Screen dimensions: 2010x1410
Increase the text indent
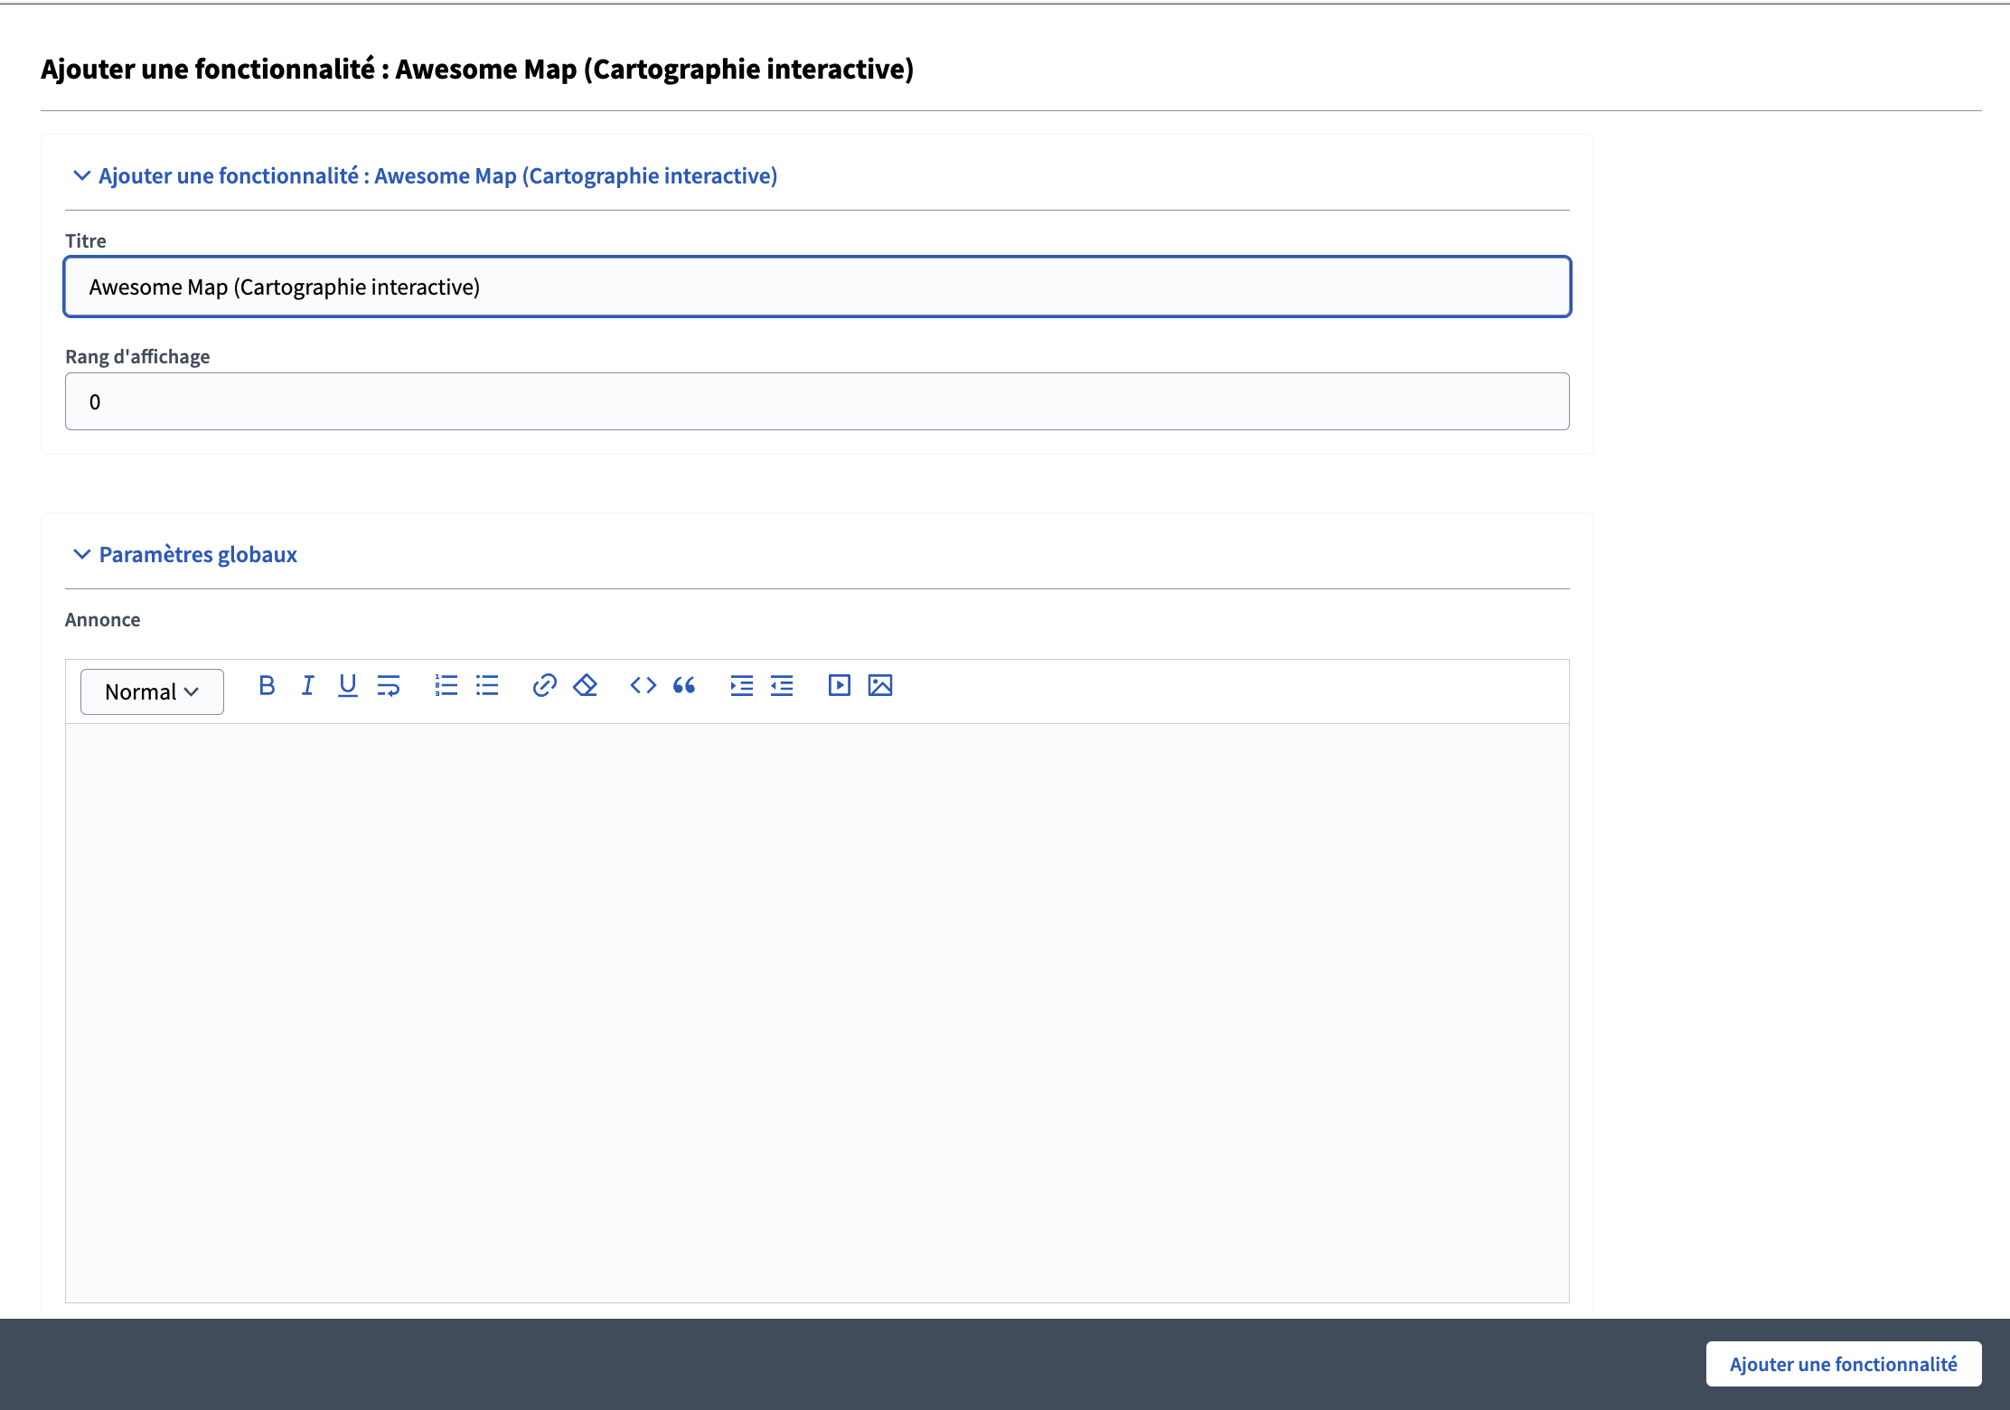tap(741, 686)
